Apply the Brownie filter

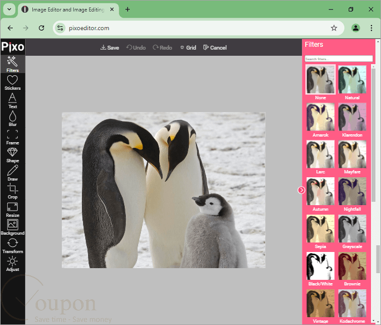pos(352,266)
